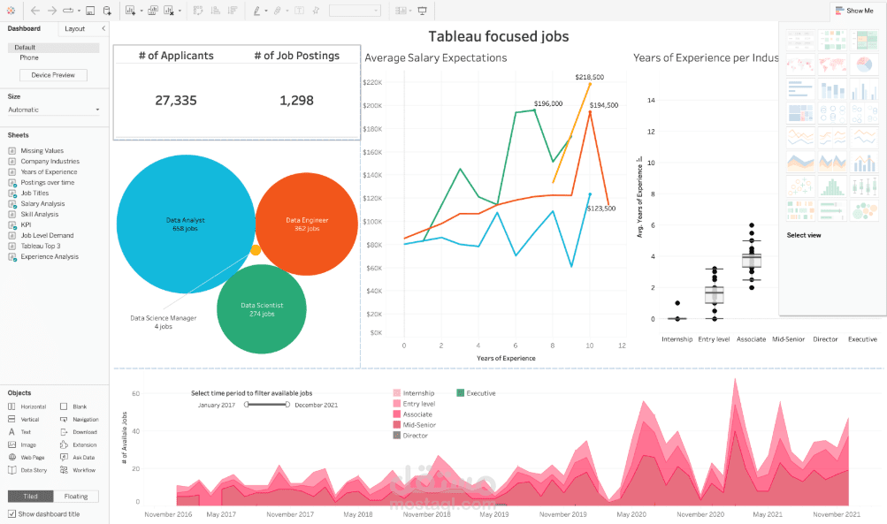Select the Image object
Viewport: 887px width, 524px height.
(22, 444)
